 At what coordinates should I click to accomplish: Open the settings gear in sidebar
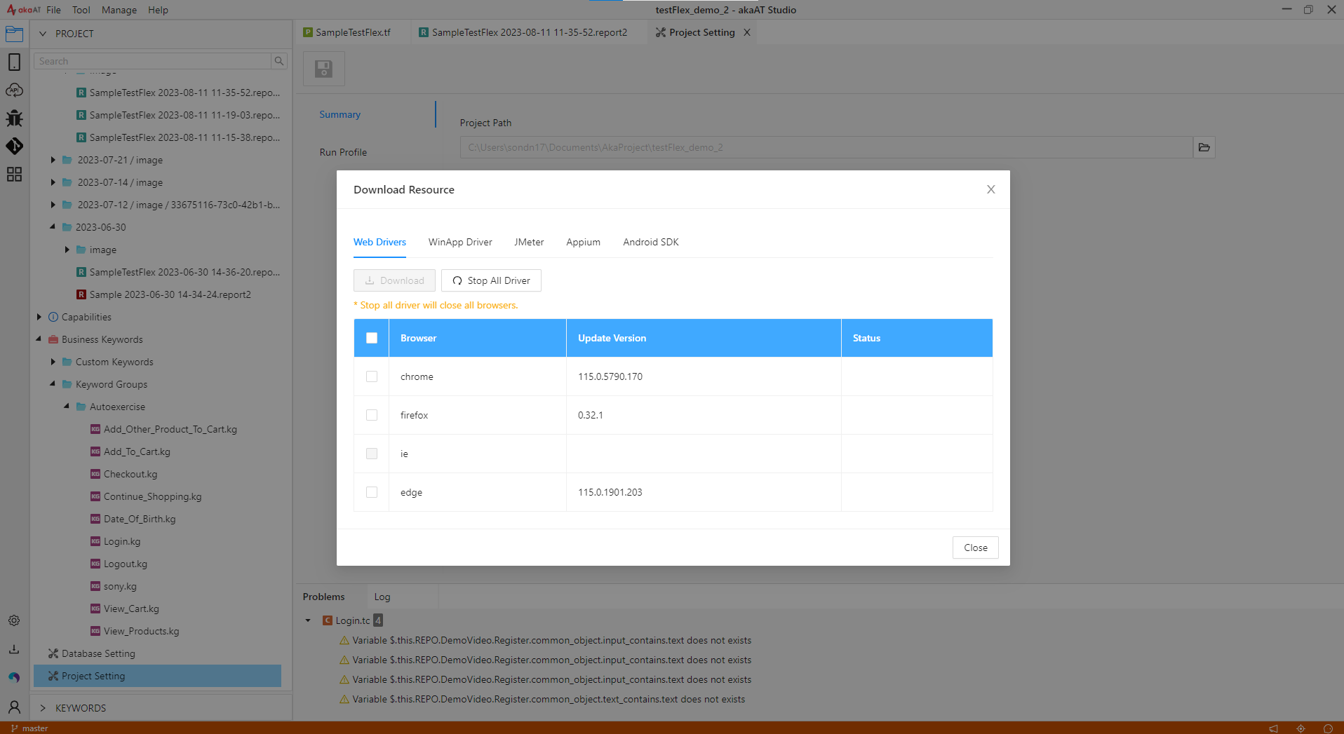[14, 620]
